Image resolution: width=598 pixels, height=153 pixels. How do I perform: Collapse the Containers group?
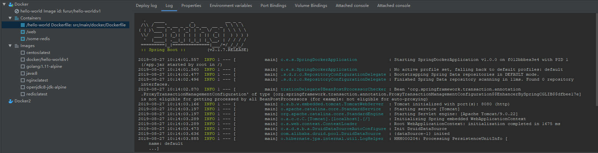(x=10, y=18)
